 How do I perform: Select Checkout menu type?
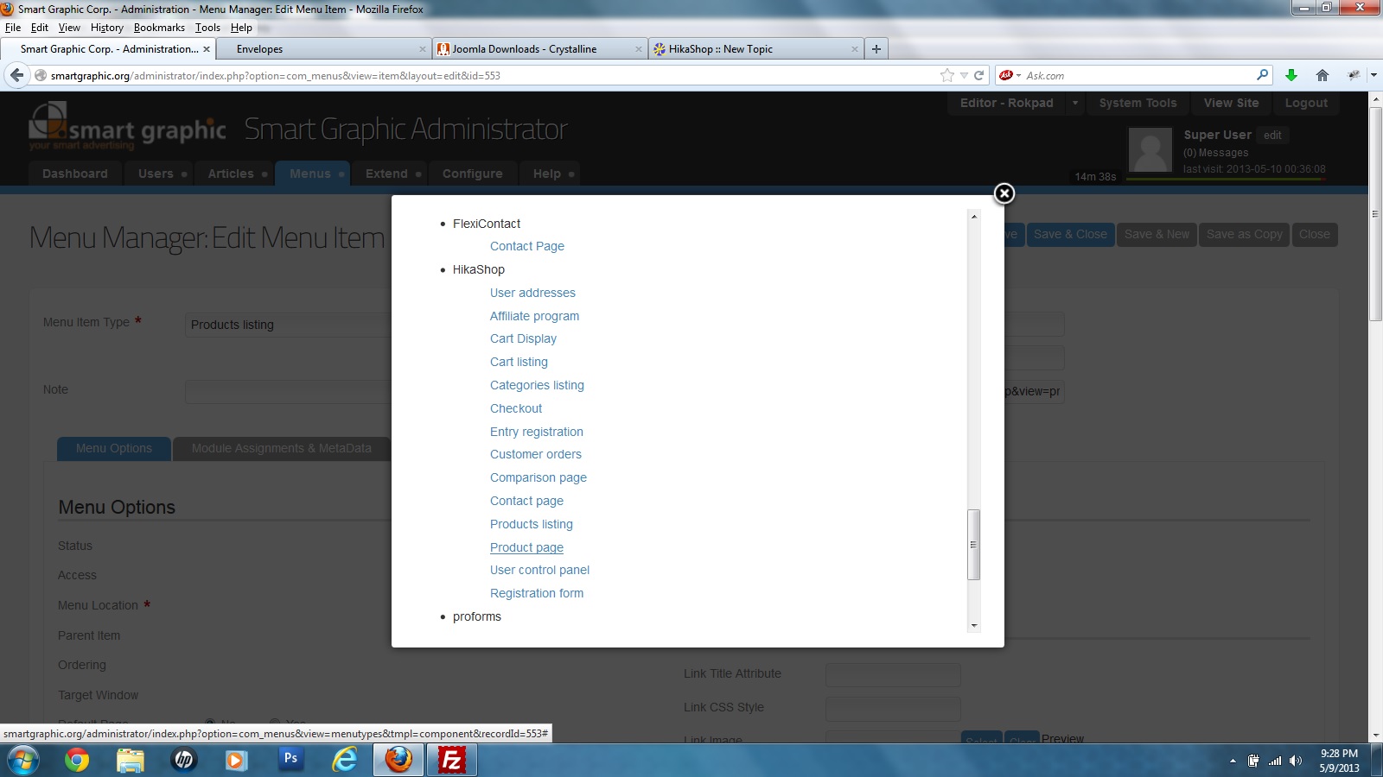(x=516, y=408)
